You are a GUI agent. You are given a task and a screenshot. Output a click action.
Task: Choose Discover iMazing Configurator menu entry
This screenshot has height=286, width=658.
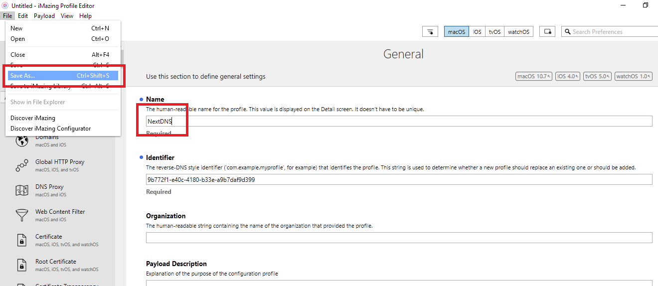(x=63, y=129)
